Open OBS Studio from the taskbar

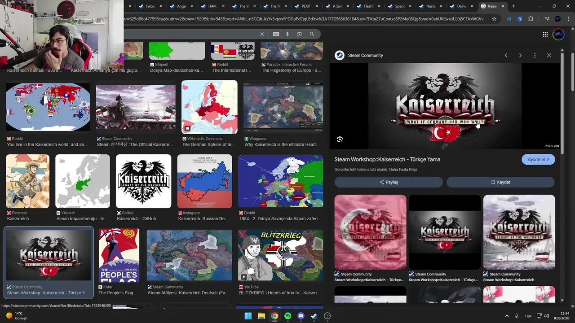click(327, 316)
